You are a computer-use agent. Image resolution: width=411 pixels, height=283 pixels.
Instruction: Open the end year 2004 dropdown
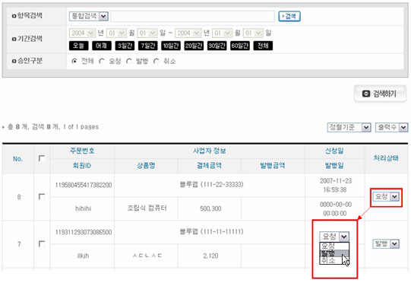click(x=188, y=33)
